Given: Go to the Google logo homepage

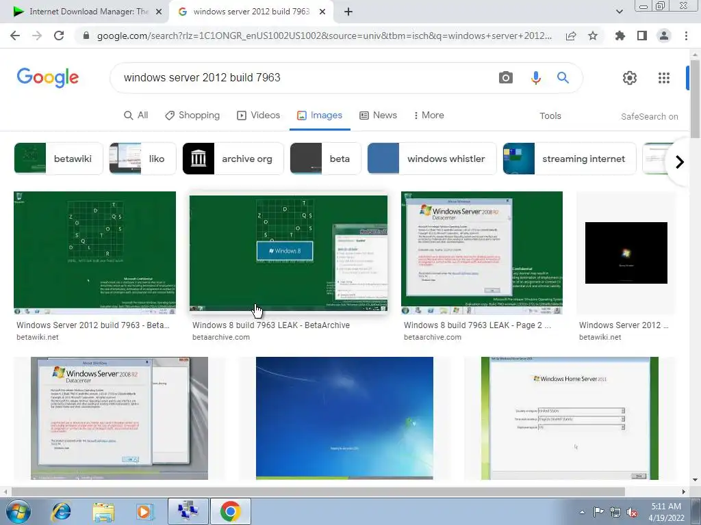Looking at the screenshot, I should pyautogui.click(x=48, y=78).
